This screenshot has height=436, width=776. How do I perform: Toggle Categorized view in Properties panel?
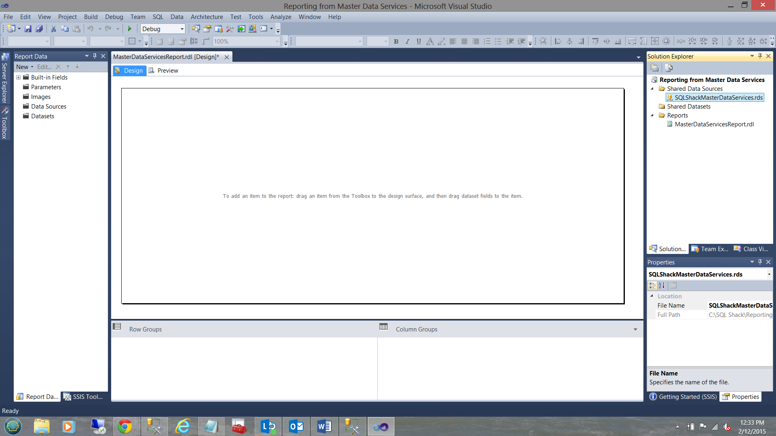click(652, 285)
